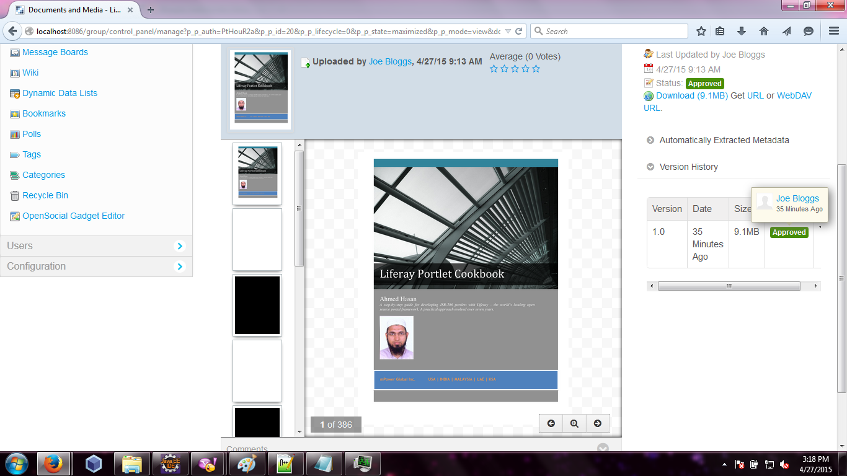Open Java EE IDE from taskbar
The width and height of the screenshot is (847, 476).
(x=170, y=464)
